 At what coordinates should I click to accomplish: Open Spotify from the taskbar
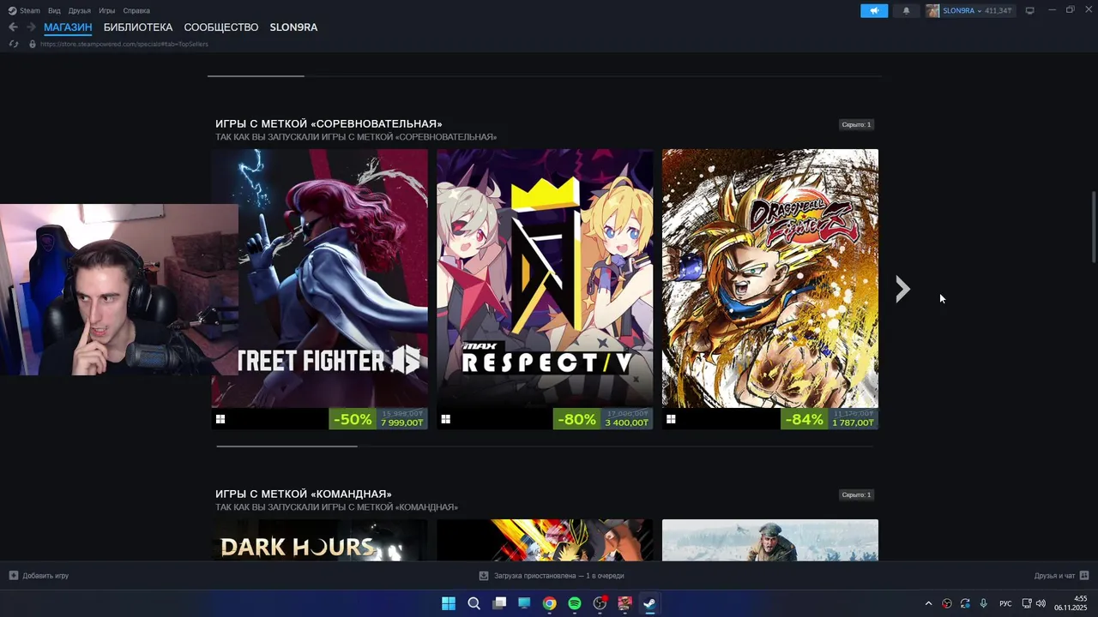(575, 603)
